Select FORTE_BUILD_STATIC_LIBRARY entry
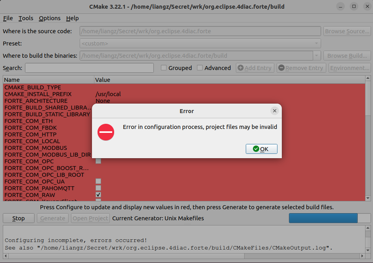373x263 pixels. 47,114
